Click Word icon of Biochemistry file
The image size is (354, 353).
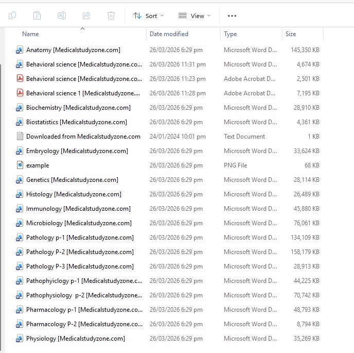click(x=20, y=108)
